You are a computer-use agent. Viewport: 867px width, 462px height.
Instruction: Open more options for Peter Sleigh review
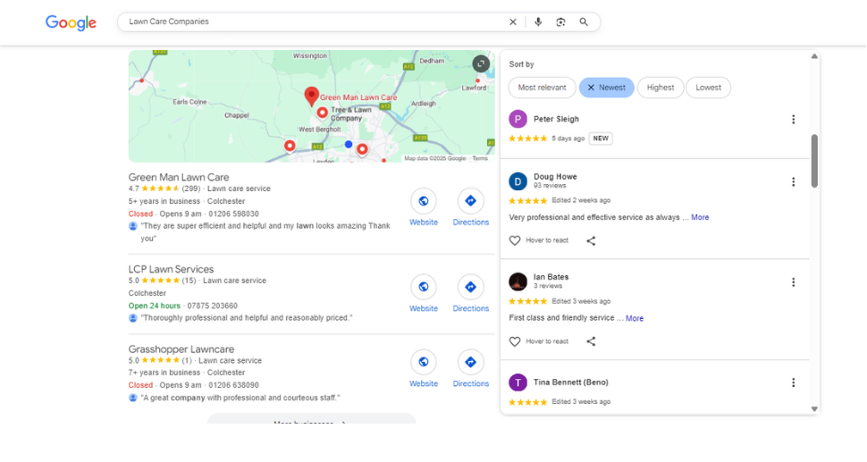tap(793, 120)
